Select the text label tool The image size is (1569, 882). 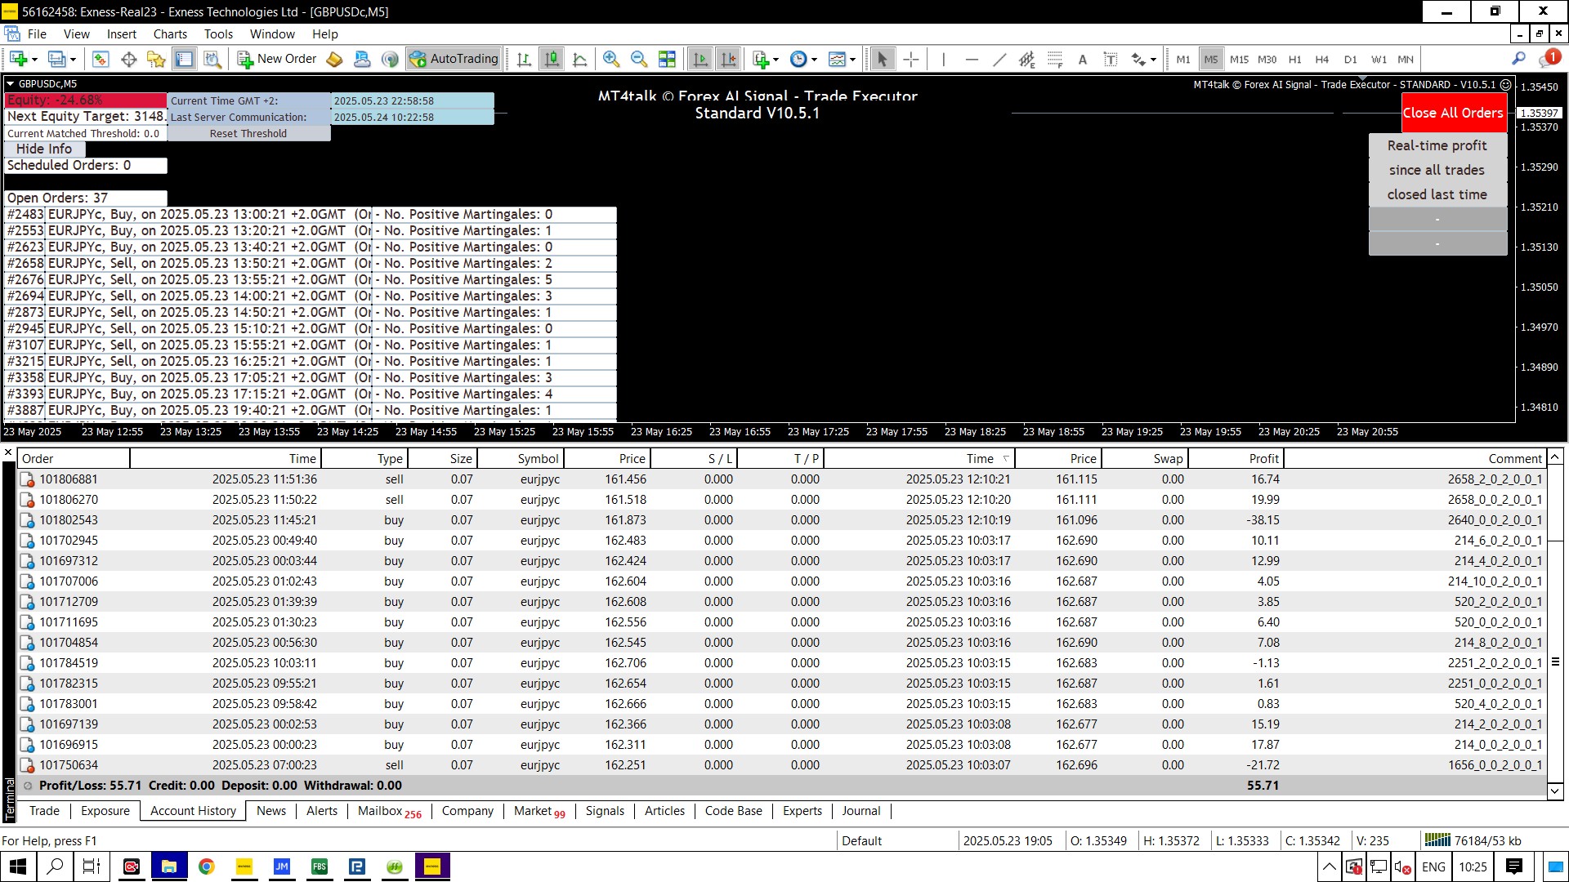point(1111,59)
